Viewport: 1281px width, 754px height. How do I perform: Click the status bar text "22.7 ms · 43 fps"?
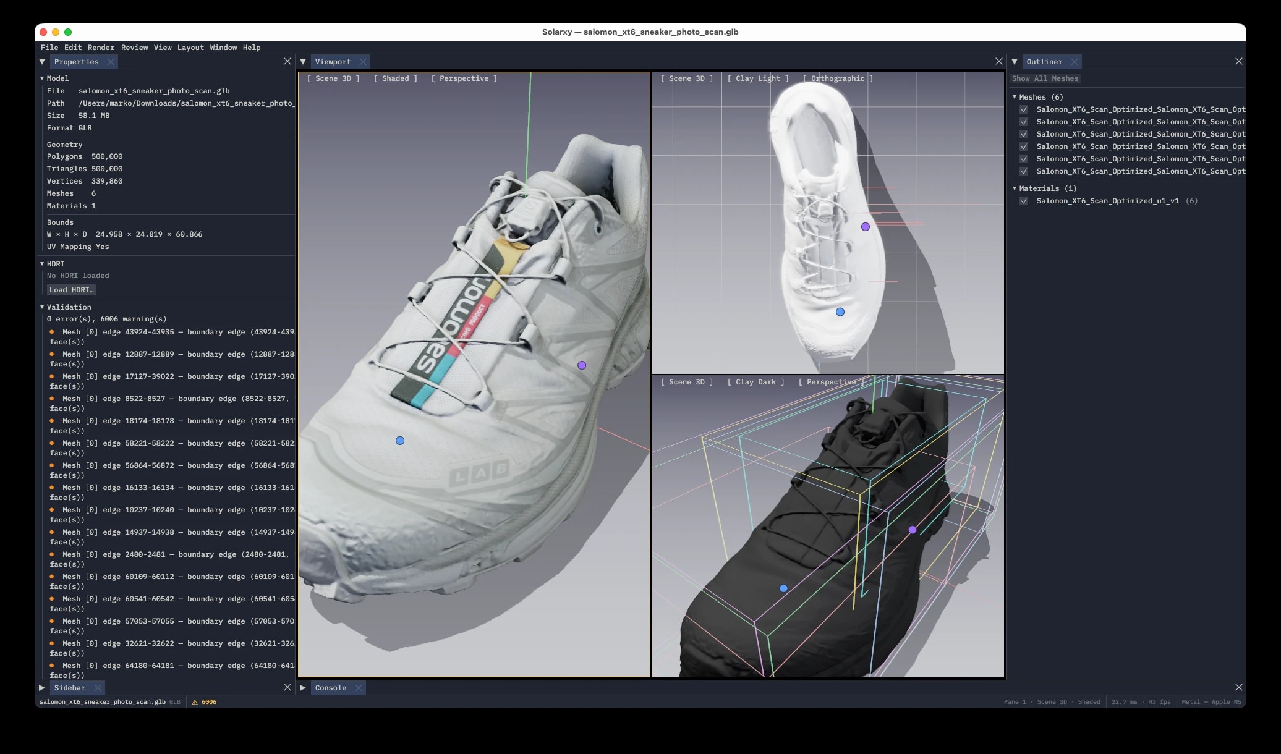[x=1141, y=702]
